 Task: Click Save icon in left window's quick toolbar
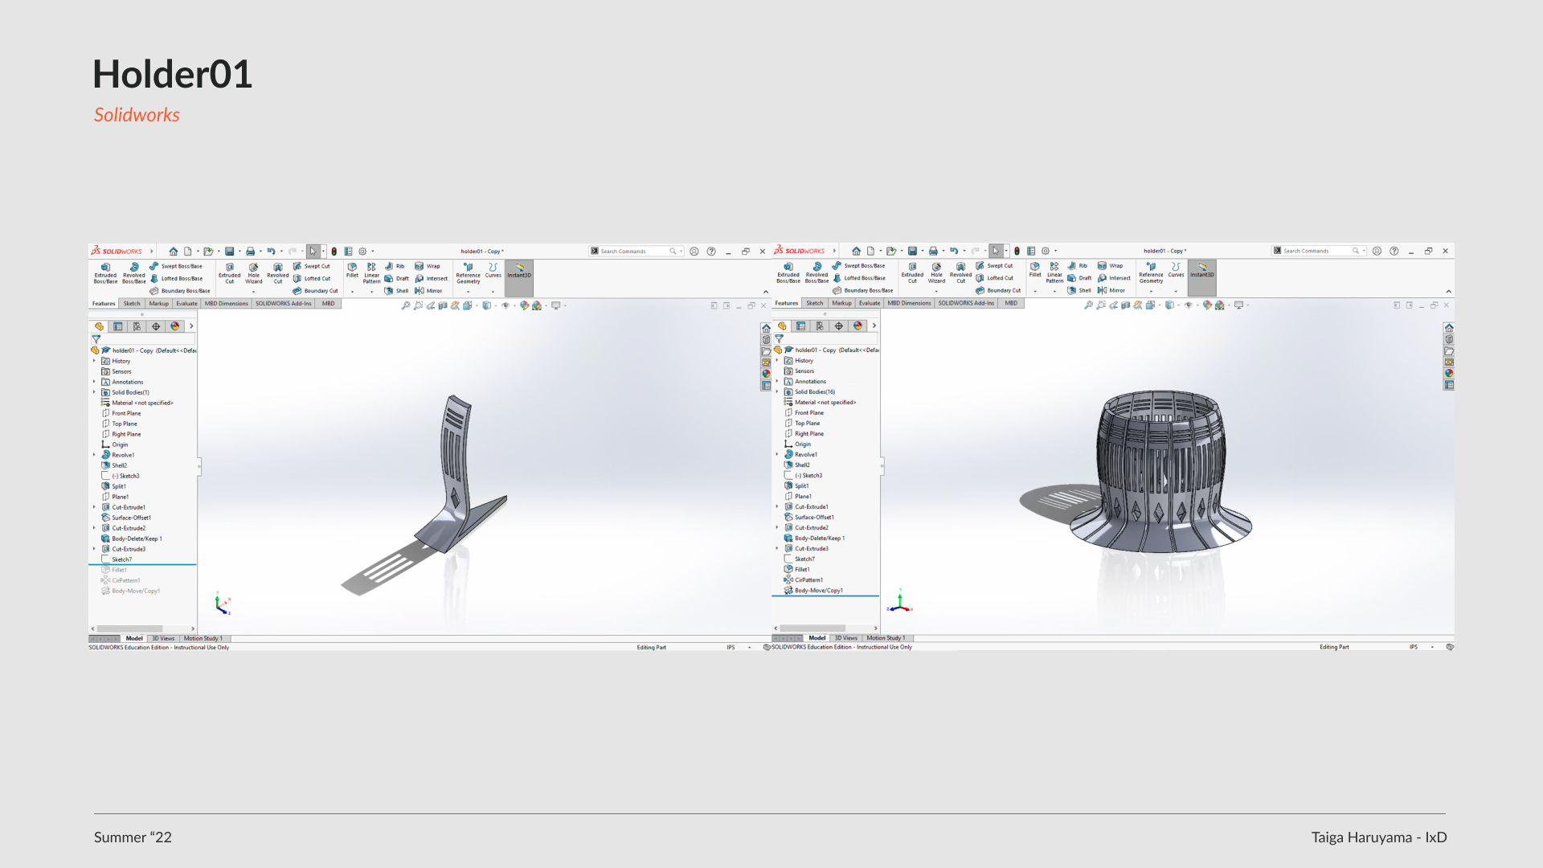tap(230, 252)
